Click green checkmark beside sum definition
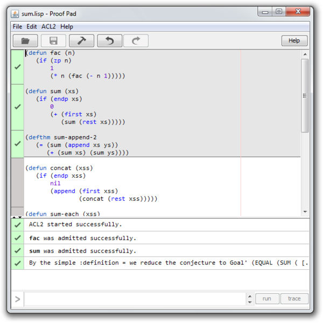 pos(18,107)
